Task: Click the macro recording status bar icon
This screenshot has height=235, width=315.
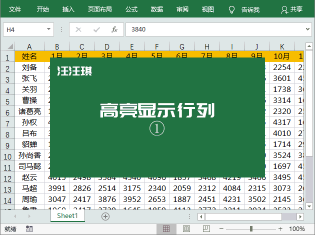Action: [29, 229]
